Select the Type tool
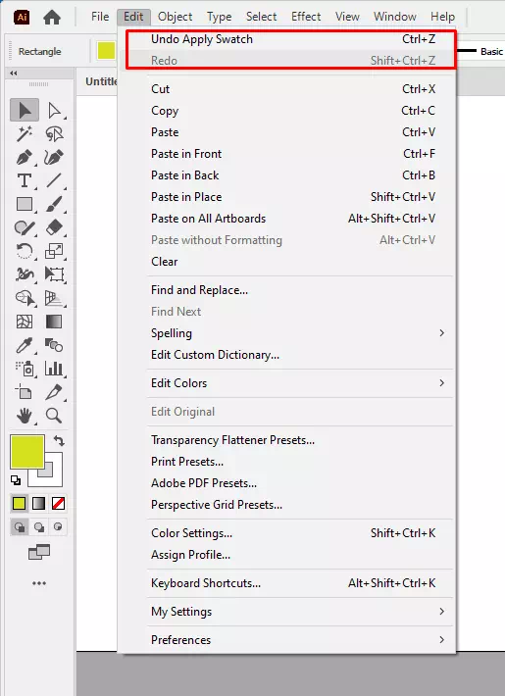The height and width of the screenshot is (696, 505). [x=25, y=180]
